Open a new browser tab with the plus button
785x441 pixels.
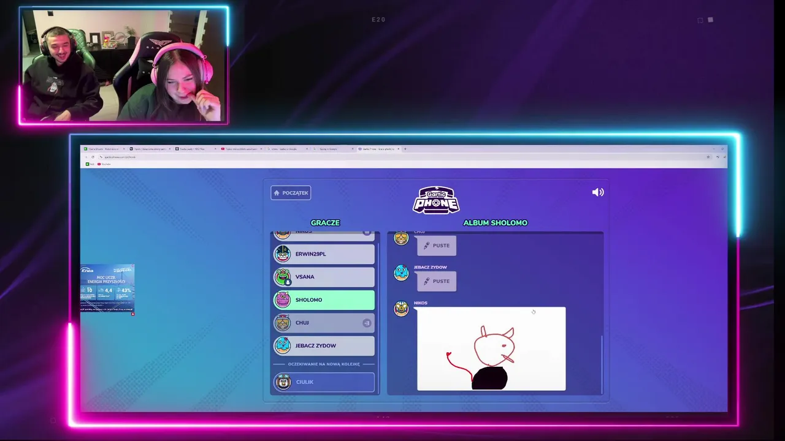[x=405, y=149]
